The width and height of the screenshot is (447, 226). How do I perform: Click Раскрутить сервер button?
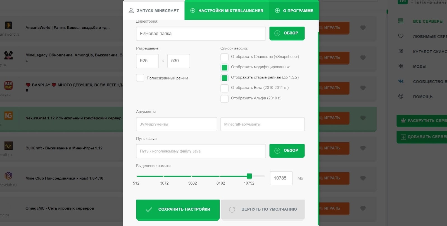point(422,121)
